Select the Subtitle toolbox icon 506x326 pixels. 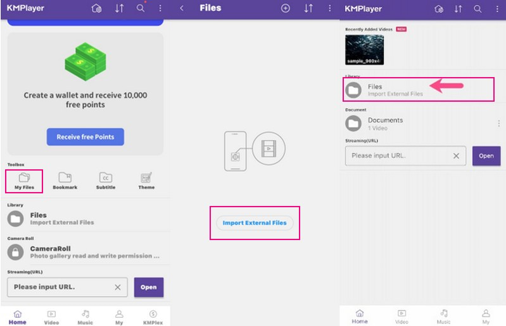pyautogui.click(x=106, y=181)
